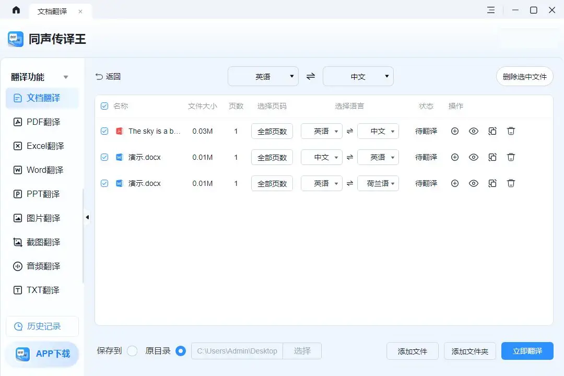This screenshot has width=564, height=376.
Task: Click the 删除选中文件 button
Action: (x=524, y=76)
